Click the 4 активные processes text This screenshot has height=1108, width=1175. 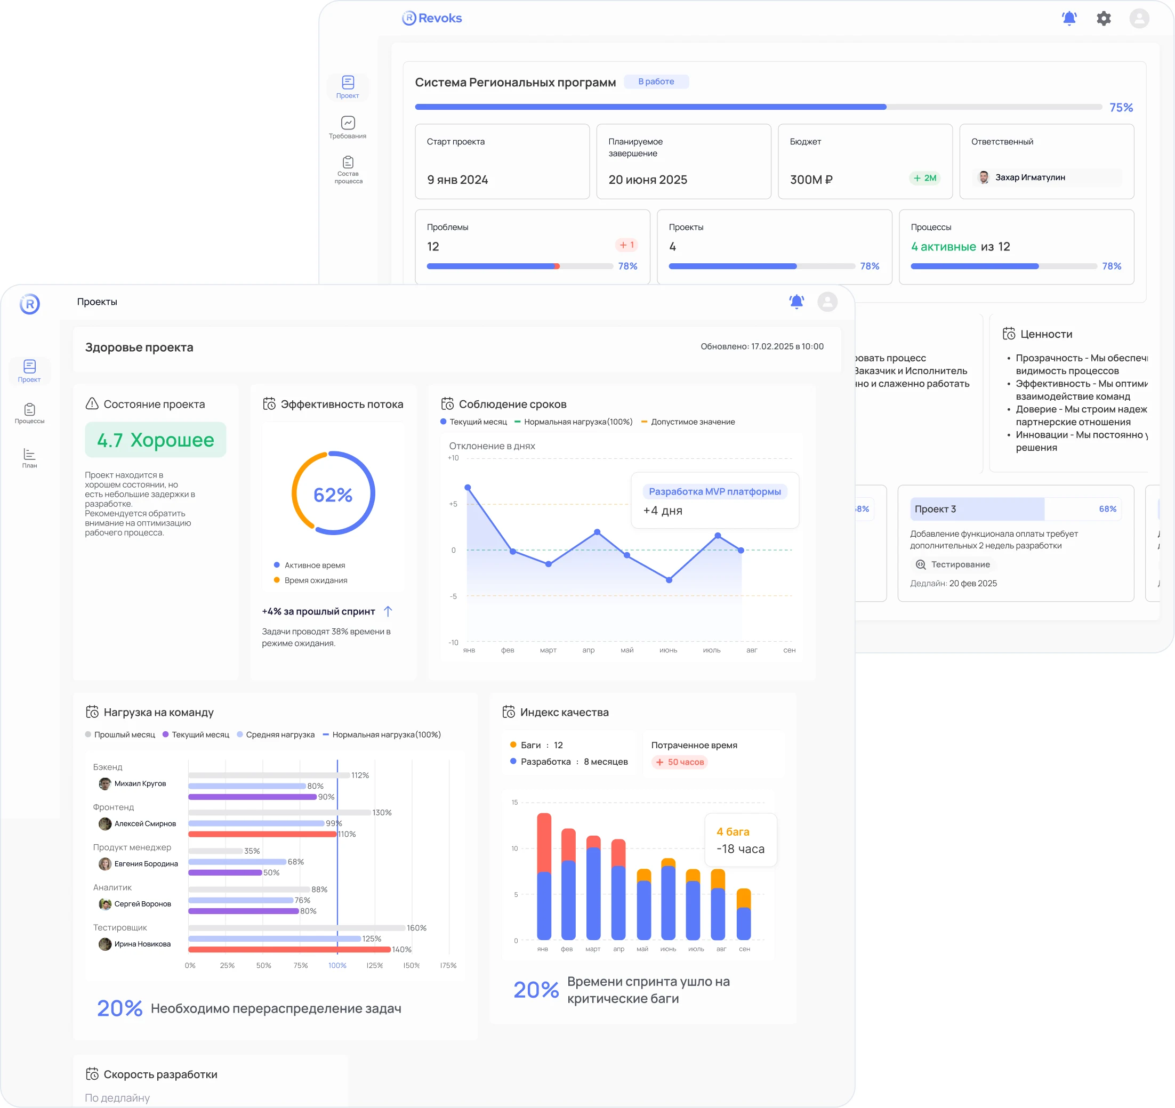(943, 246)
